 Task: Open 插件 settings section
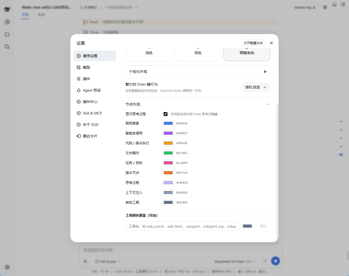click(x=95, y=79)
